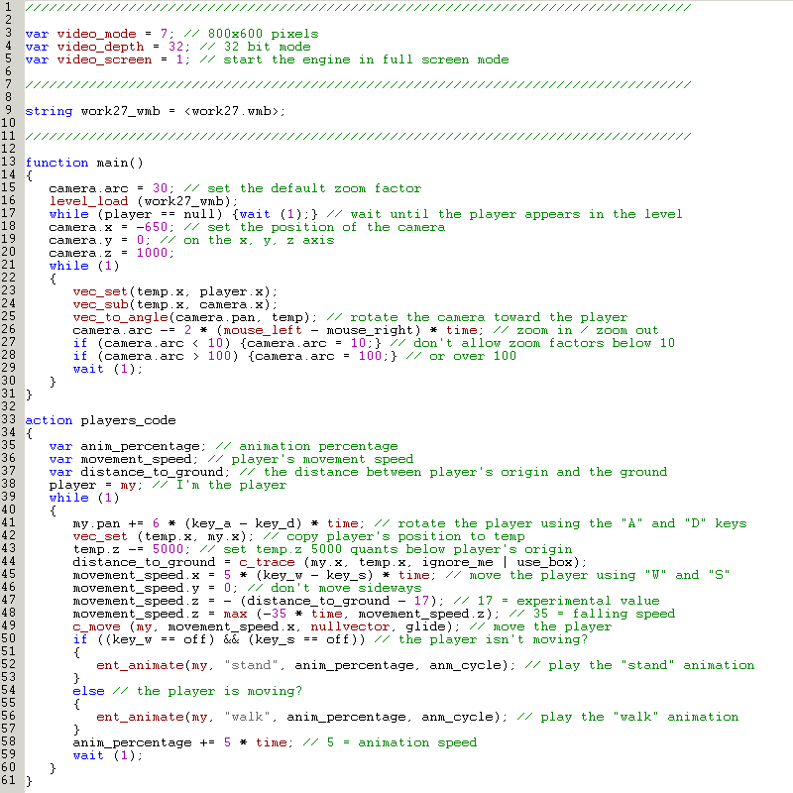Screen dimensions: 793x793
Task: Click the "string" keyword on line 9
Action: point(49,111)
